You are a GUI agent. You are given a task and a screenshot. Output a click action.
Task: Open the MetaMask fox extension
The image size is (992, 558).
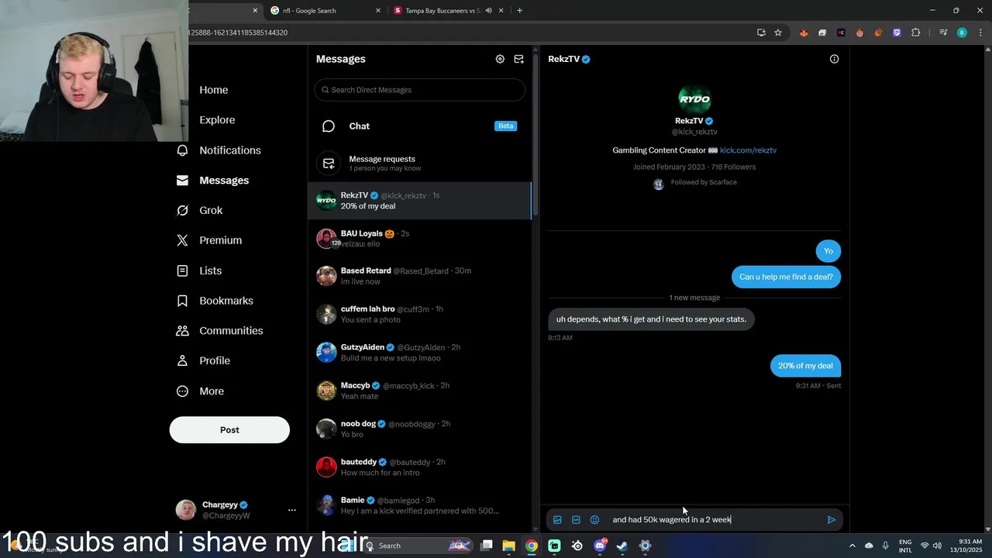(804, 33)
